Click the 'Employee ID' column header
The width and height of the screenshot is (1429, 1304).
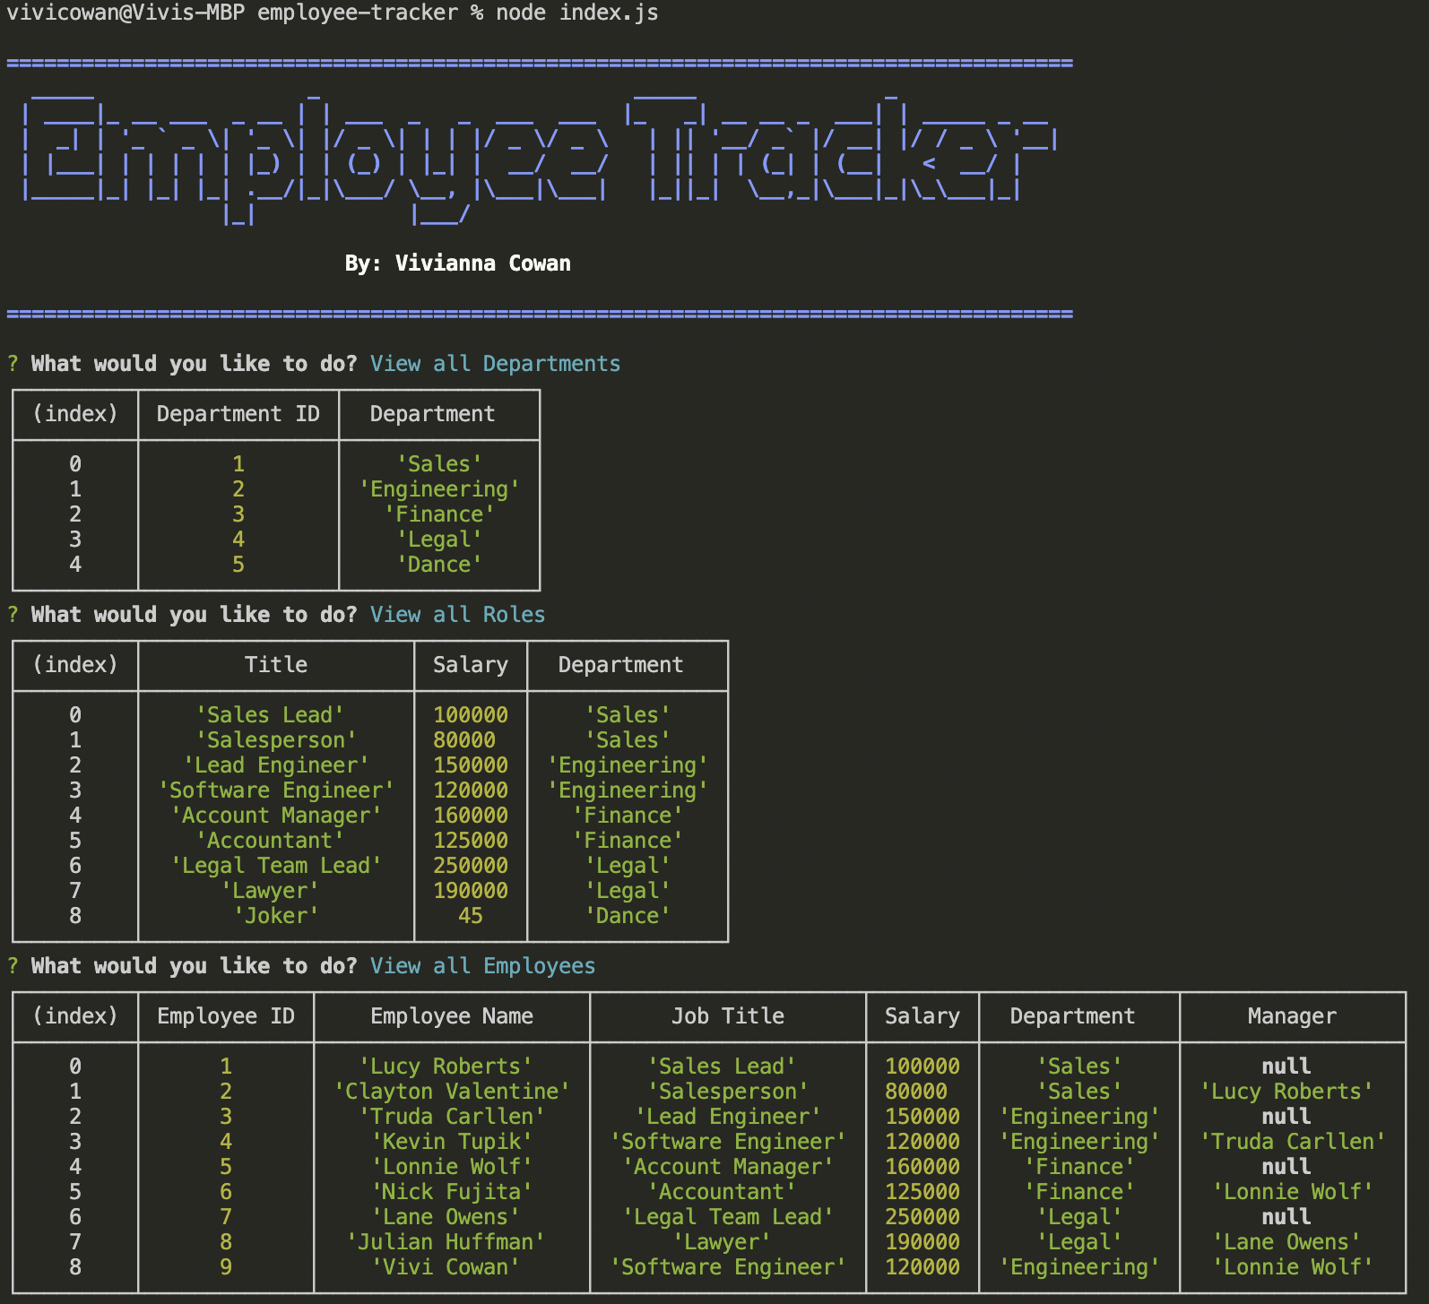click(226, 1016)
